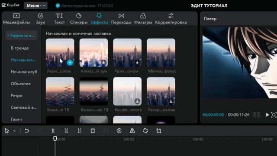Click the ЭДИТ ТУТОРИАЛ project title
Screen dimensions: 277x156
click(209, 6)
